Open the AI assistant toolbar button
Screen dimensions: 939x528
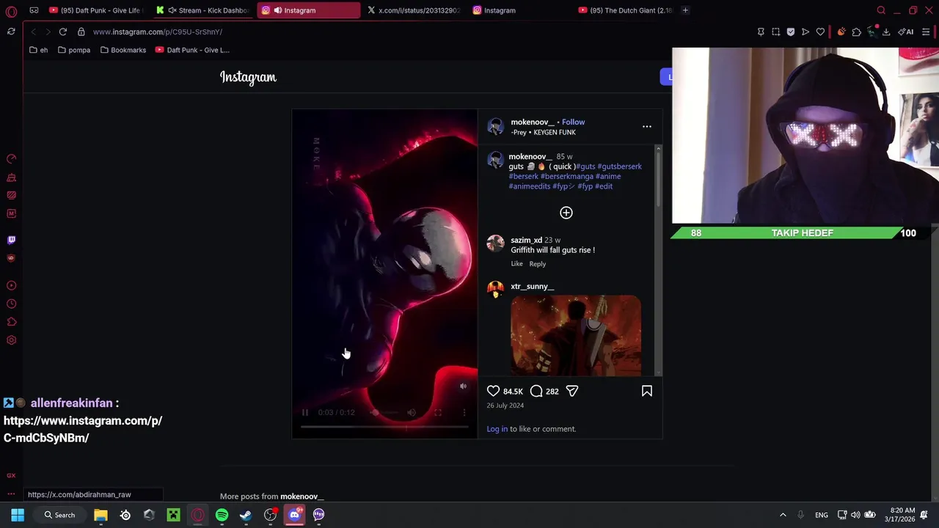click(x=906, y=32)
